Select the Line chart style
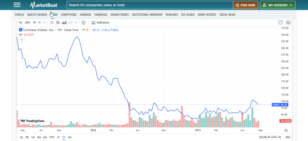308x141 pixels. (x=70, y=22)
